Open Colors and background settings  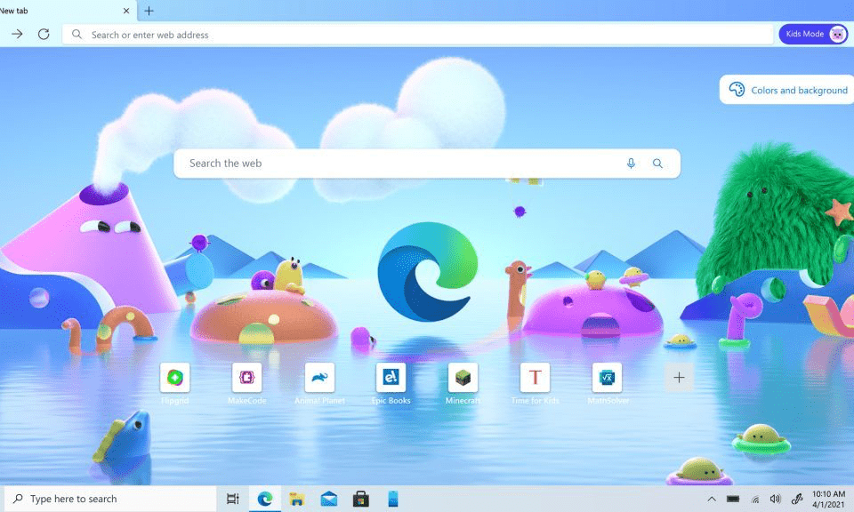click(788, 90)
